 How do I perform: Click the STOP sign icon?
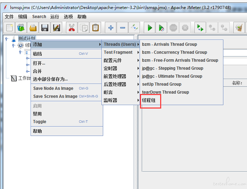173,28
